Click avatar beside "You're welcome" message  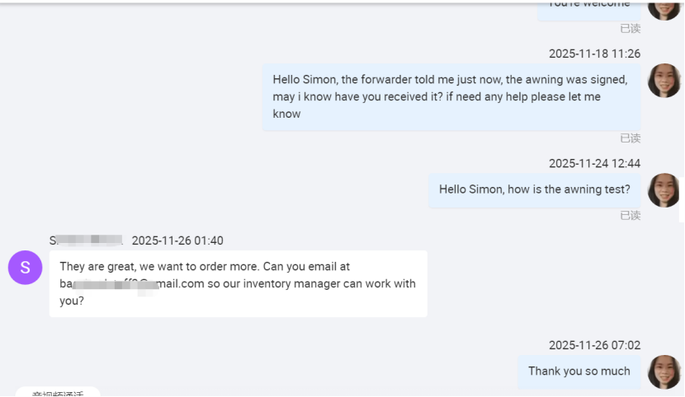664,7
